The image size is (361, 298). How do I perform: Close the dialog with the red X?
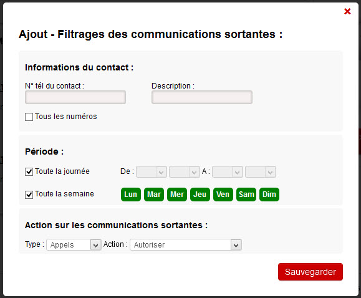(x=347, y=11)
